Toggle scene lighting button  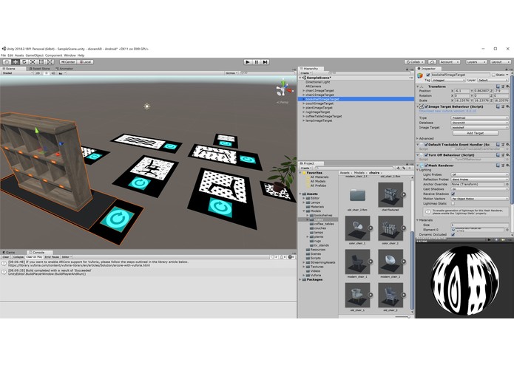(46, 73)
